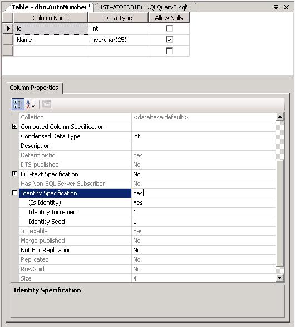The image size is (295, 327).
Task: Click the Allow Nulls column header
Action: [x=169, y=18]
